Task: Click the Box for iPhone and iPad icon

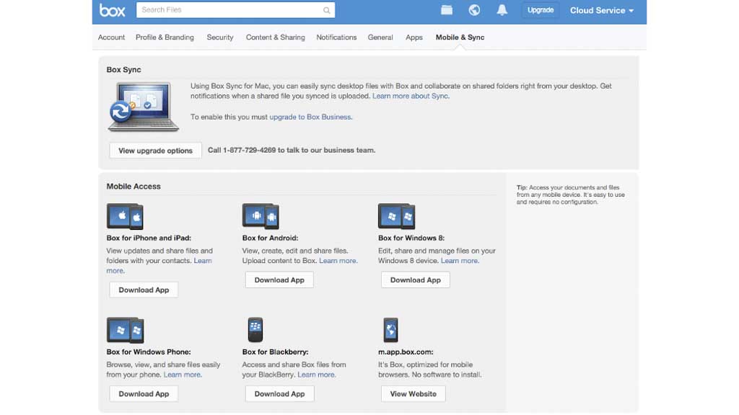Action: coord(125,216)
